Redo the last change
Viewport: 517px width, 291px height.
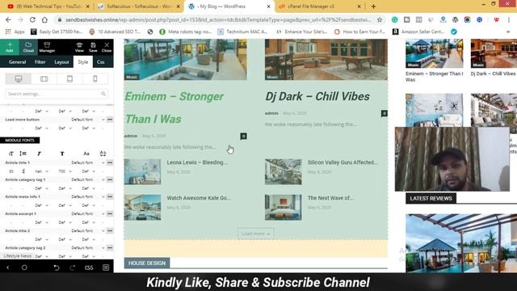(73, 268)
